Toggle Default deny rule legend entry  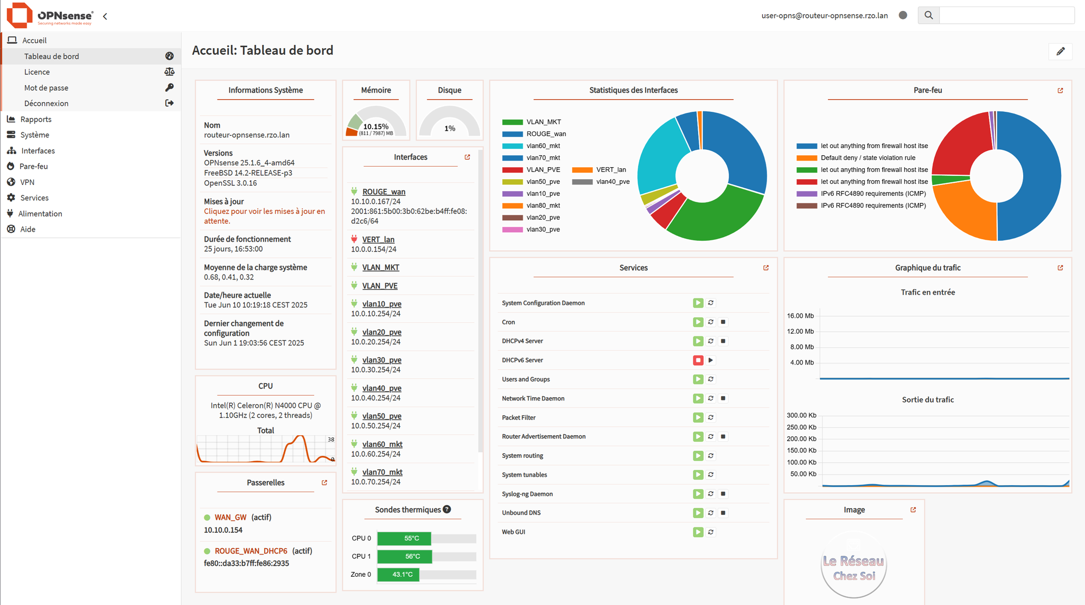(867, 158)
